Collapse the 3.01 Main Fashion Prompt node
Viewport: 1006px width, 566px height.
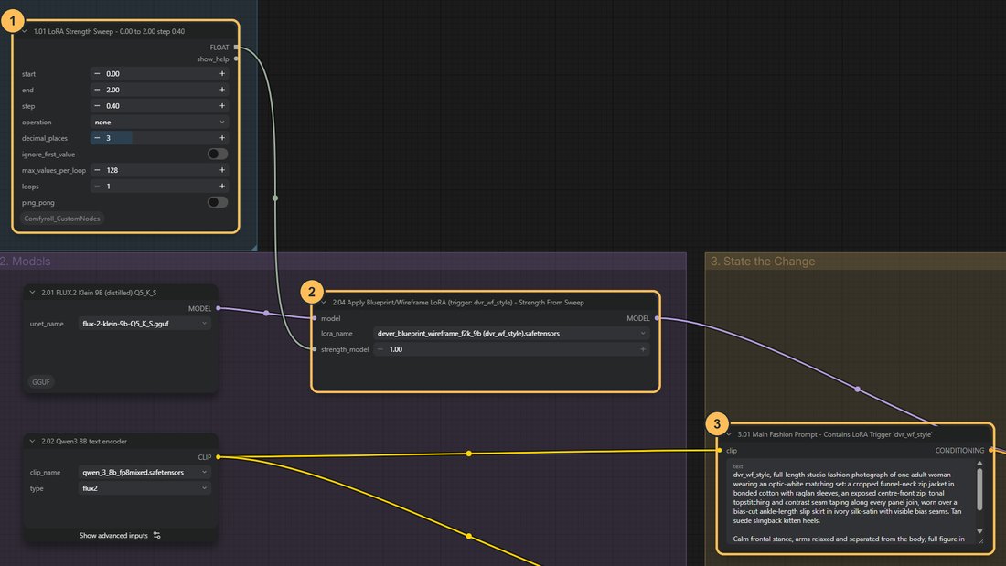[729, 434]
